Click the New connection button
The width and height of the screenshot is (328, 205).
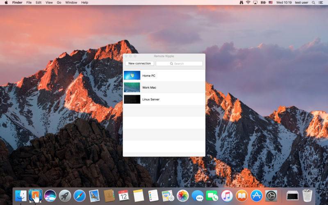139,64
